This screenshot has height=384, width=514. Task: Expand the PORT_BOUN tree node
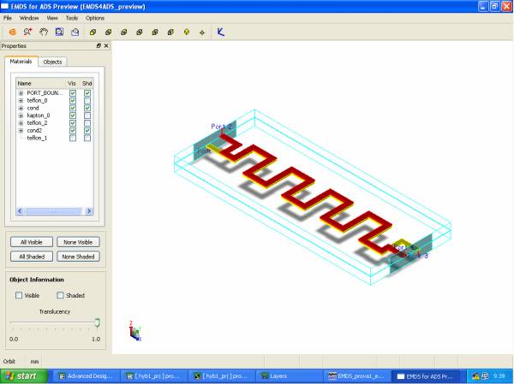[21, 93]
